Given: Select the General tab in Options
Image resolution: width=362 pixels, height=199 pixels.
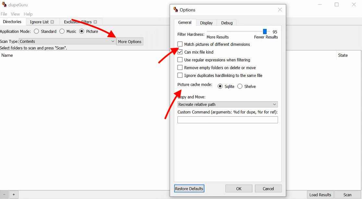Looking at the screenshot, I should [x=185, y=22].
